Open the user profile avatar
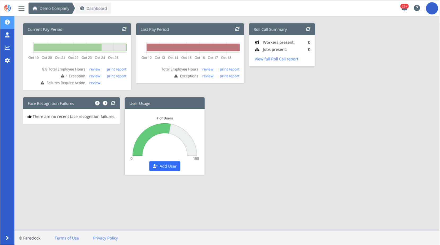Image resolution: width=440 pixels, height=245 pixels. [432, 8]
